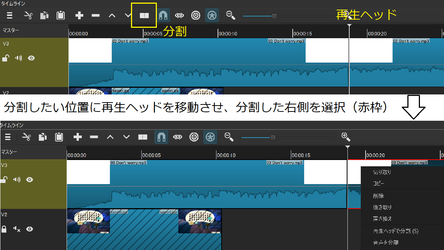Open the timeline hamburger menu
The width and height of the screenshot is (444, 250).
coord(8,137)
